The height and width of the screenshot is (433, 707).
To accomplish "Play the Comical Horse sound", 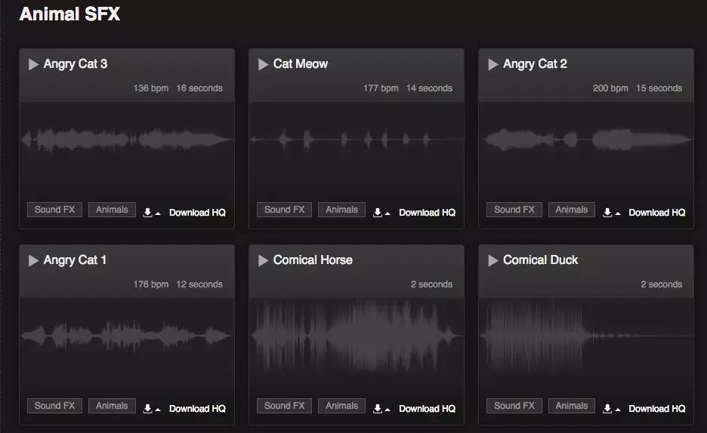I will (264, 260).
